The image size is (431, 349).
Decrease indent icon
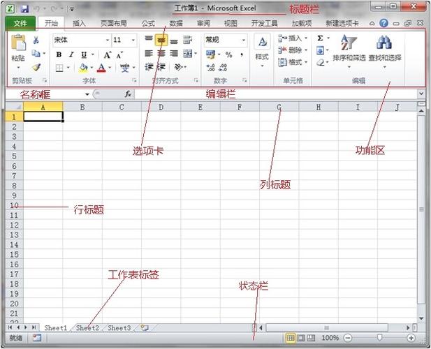tap(148, 67)
